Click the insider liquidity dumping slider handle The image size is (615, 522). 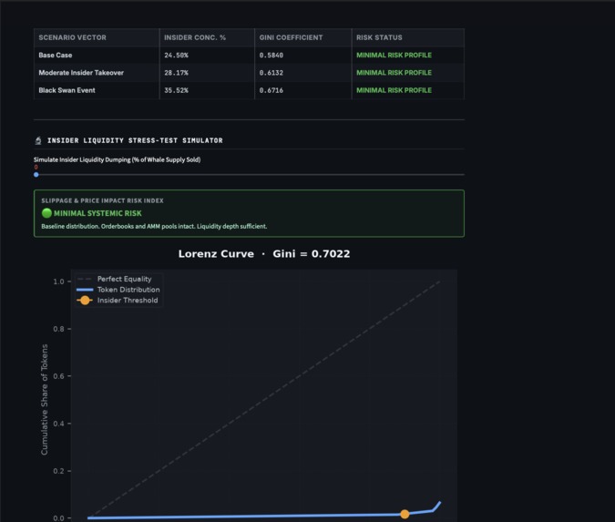36,175
